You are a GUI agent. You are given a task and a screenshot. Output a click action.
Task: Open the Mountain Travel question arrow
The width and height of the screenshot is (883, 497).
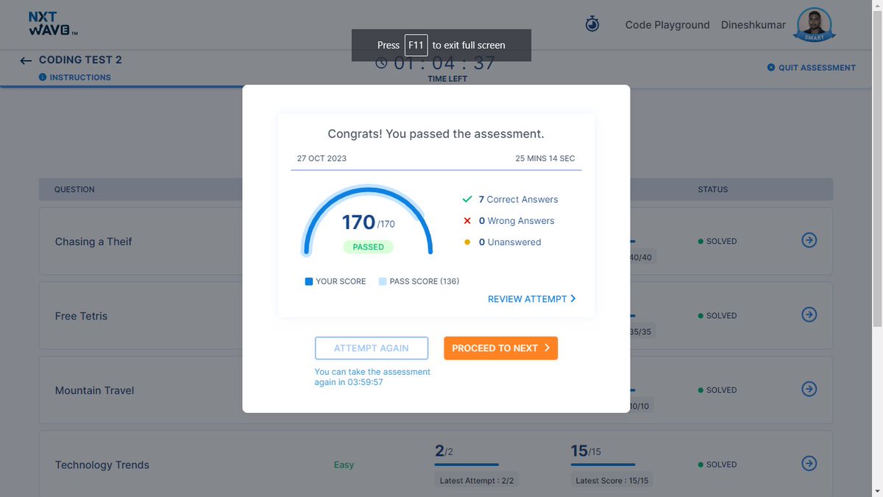(809, 389)
